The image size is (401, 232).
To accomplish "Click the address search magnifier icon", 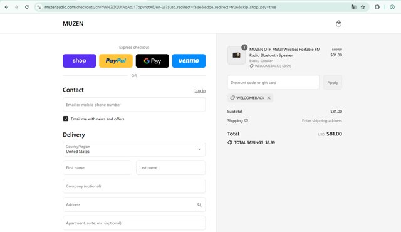I will pyautogui.click(x=199, y=204).
